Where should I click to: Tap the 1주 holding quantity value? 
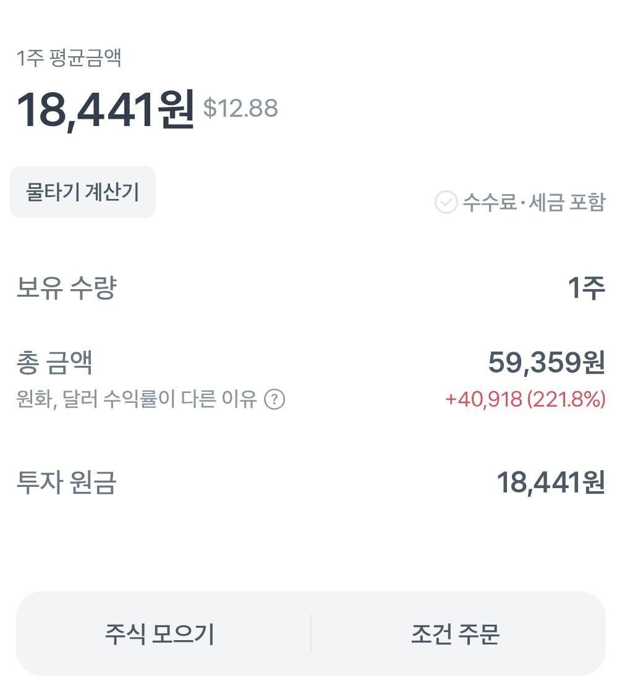point(587,288)
